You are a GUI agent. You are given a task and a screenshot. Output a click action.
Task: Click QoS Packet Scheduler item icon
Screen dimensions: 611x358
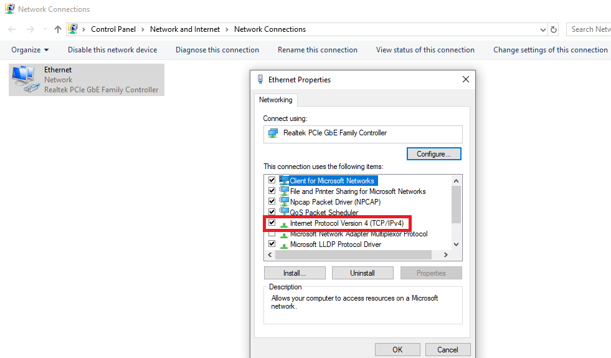(x=284, y=211)
